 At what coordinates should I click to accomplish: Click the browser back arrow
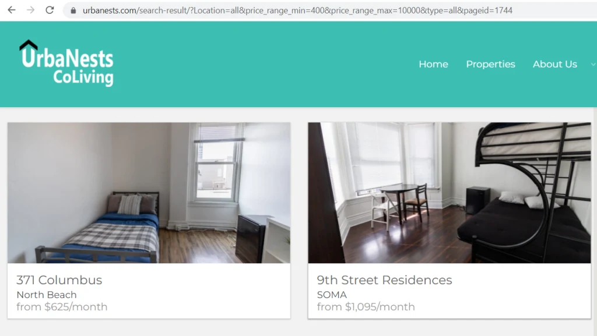coord(12,10)
